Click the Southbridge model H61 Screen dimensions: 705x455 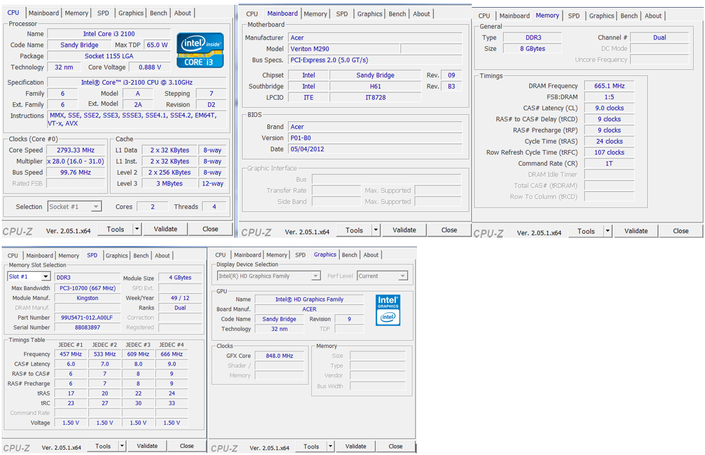pyautogui.click(x=375, y=87)
